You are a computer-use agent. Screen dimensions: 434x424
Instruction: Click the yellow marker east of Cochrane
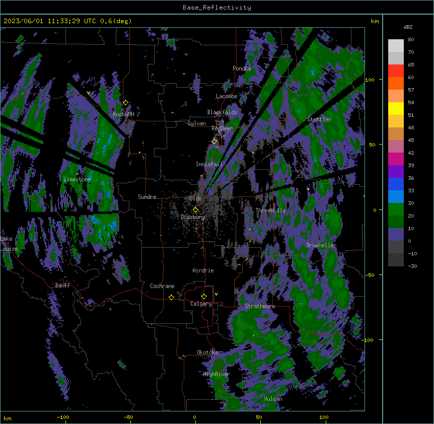coord(172,297)
